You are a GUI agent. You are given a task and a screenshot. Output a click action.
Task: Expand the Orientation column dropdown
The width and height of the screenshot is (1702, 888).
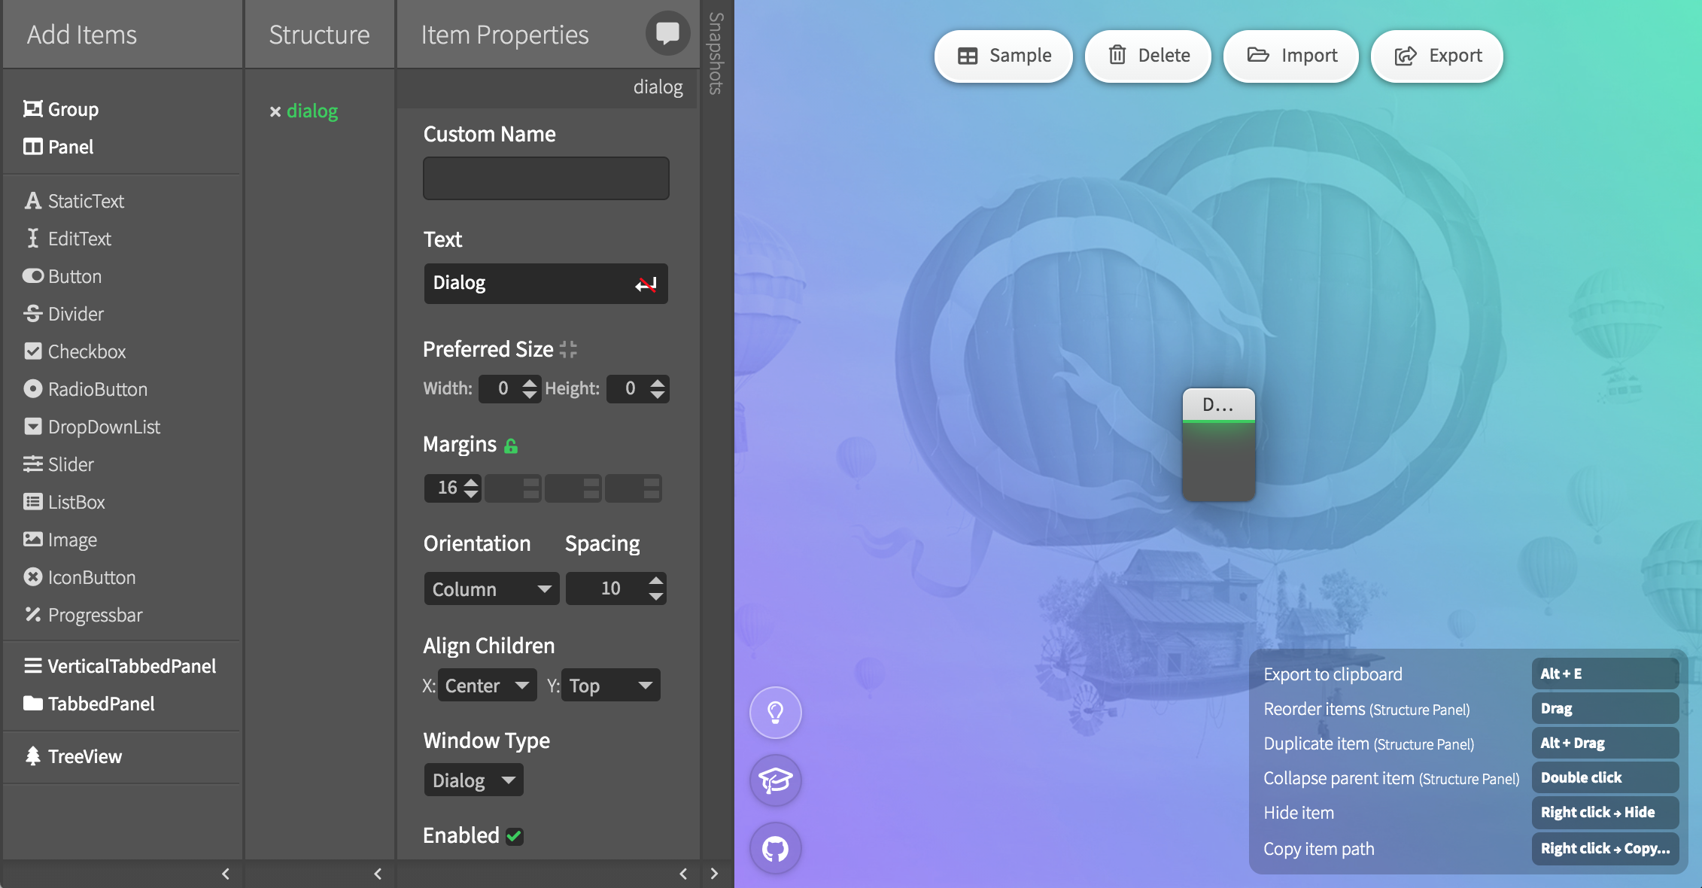click(488, 586)
